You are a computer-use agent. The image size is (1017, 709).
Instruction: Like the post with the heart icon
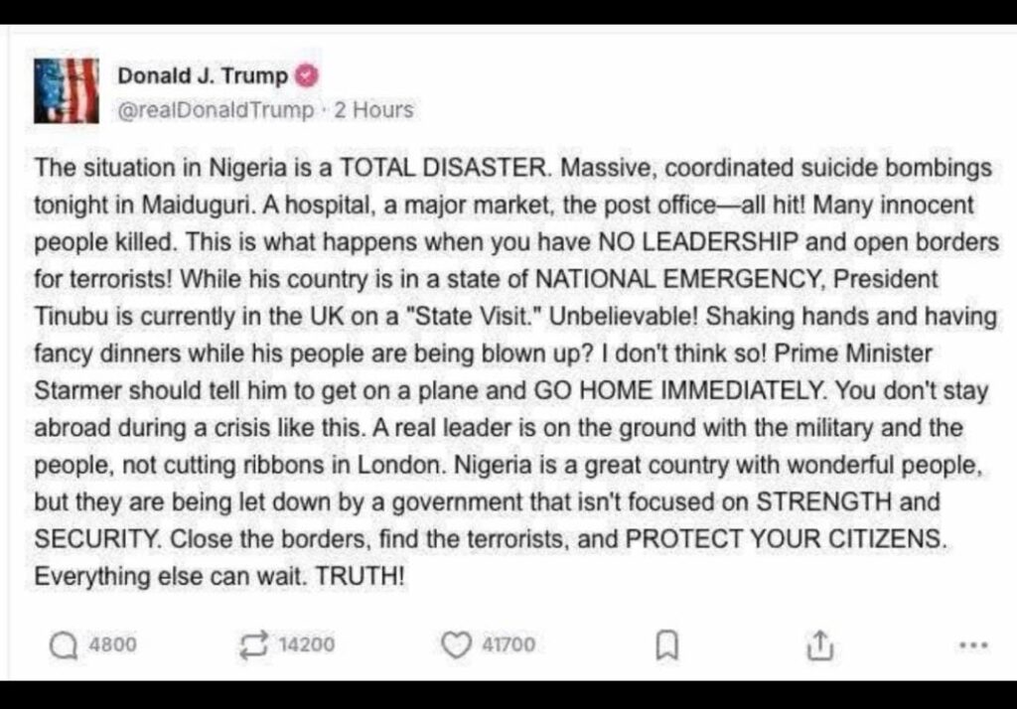click(456, 645)
